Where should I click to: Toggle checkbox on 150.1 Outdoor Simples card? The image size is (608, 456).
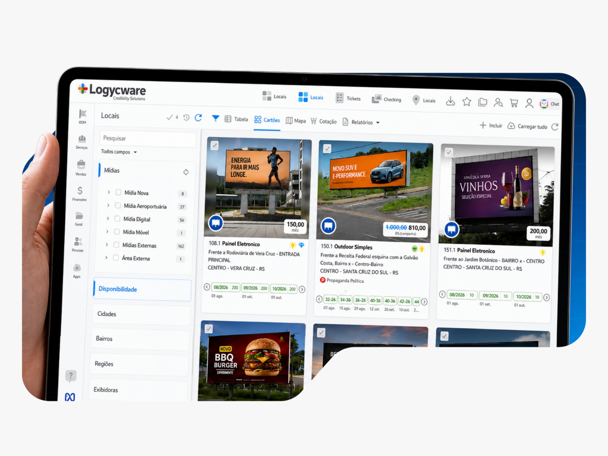click(x=327, y=149)
